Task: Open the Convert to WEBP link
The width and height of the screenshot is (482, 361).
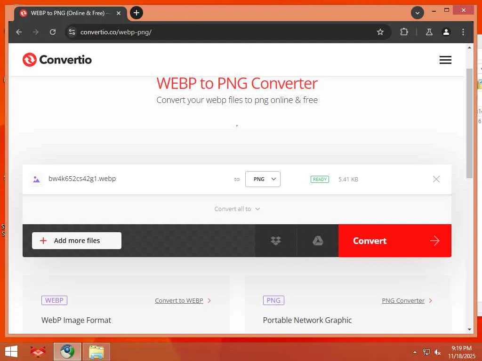Action: [179, 300]
